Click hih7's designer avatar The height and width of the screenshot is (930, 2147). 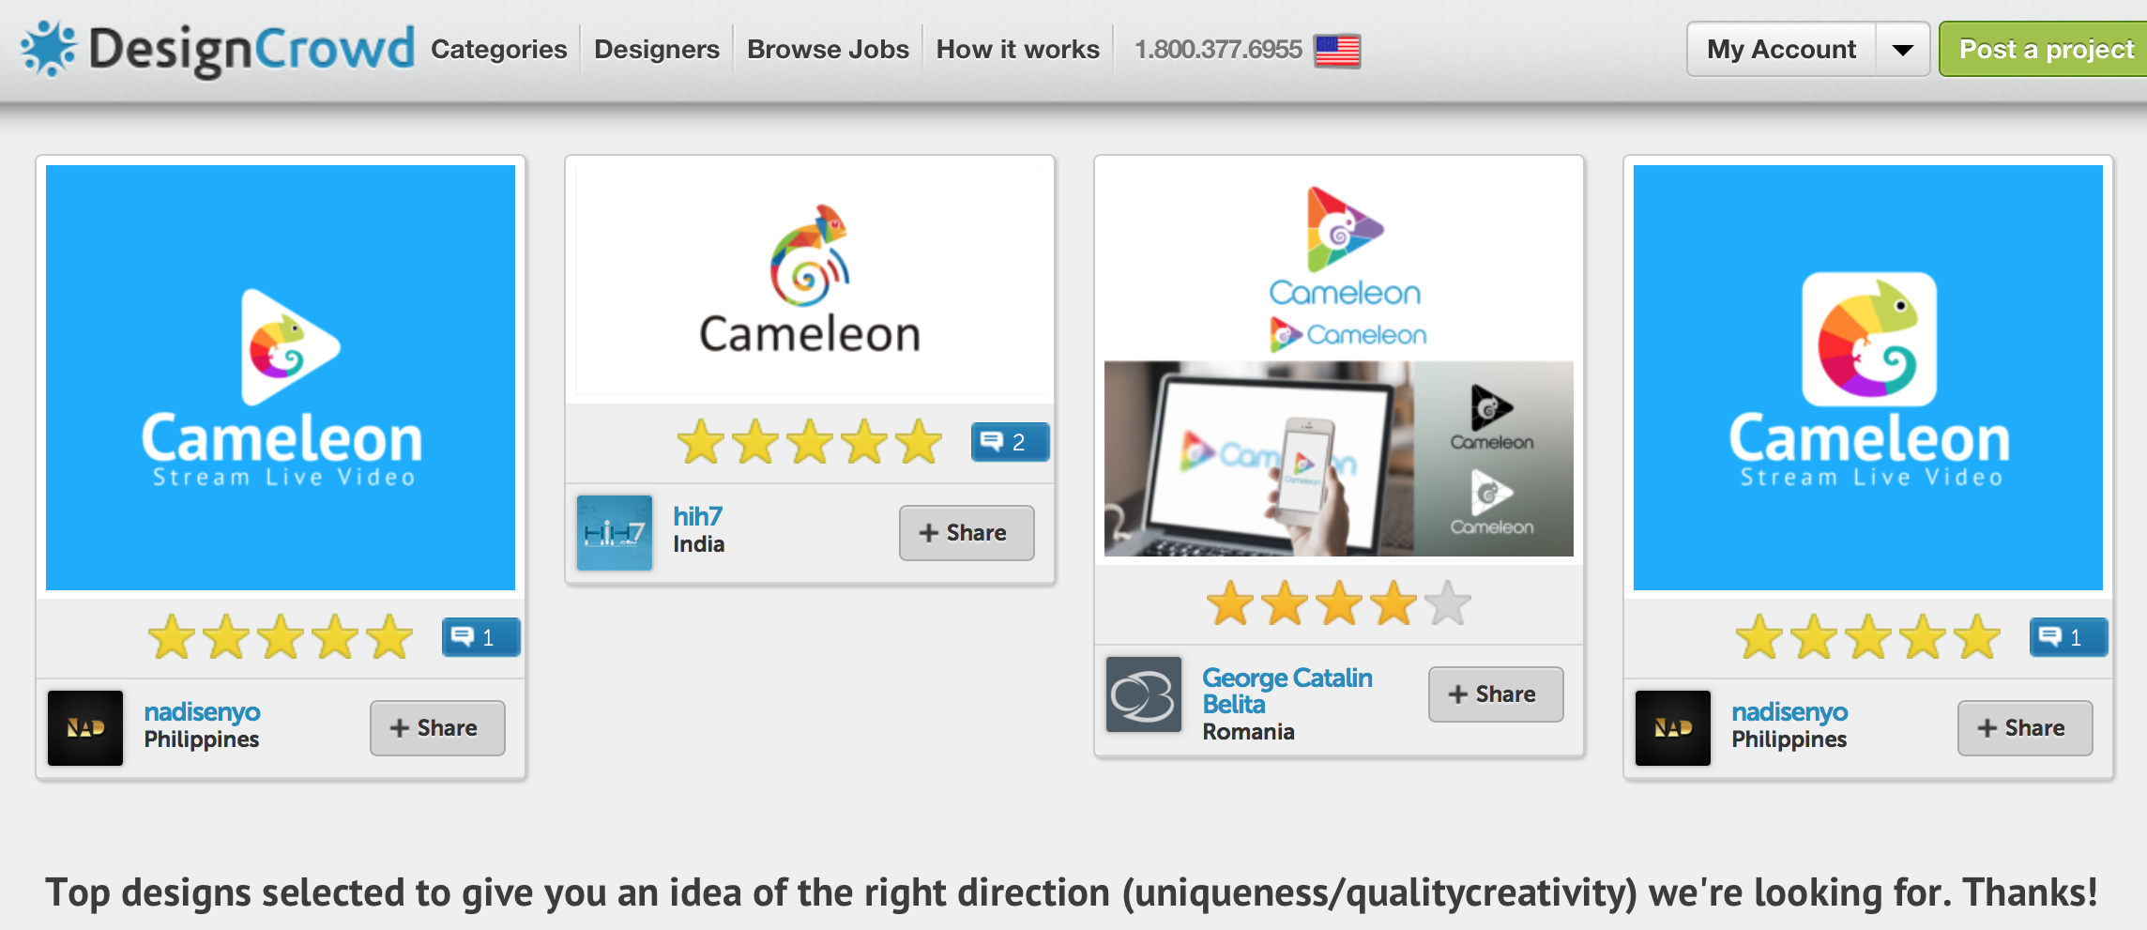(615, 533)
